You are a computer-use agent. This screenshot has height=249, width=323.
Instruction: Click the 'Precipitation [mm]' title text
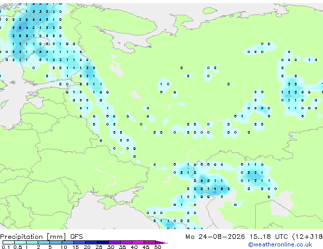click(33, 237)
